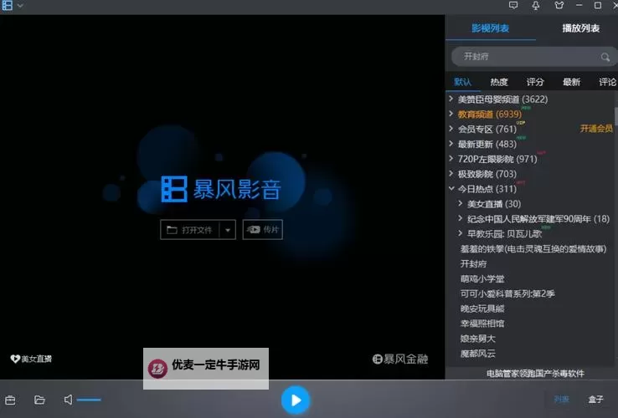
Task: Sort list by 评分
Action: pos(535,82)
